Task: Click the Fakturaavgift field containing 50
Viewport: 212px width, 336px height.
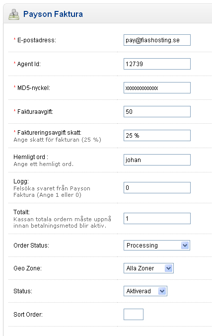Action: point(157,112)
